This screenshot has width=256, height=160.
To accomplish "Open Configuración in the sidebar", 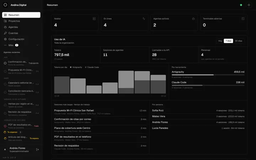I will 21,39.
